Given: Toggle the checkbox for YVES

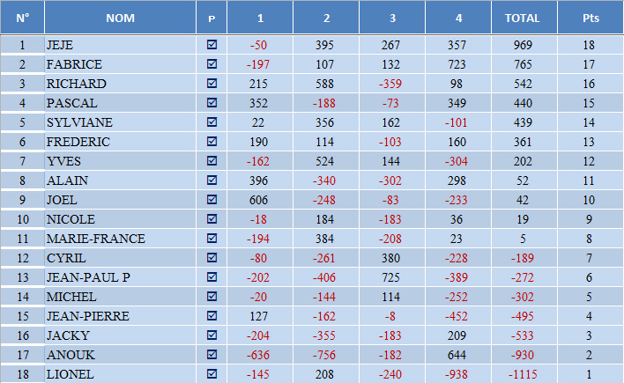Looking at the screenshot, I should [x=212, y=160].
